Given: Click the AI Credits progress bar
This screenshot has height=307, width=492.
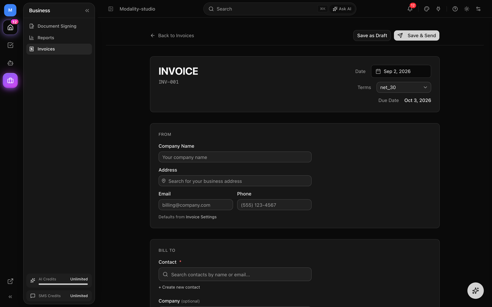Looking at the screenshot, I should pos(63,284).
